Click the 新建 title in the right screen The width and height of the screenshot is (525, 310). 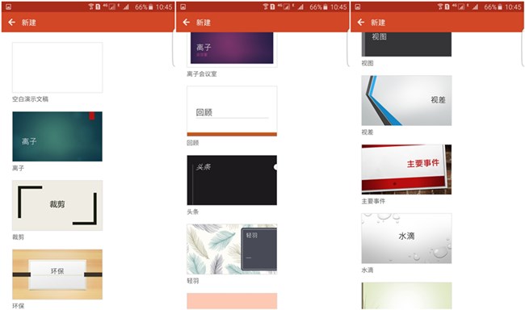tap(378, 23)
